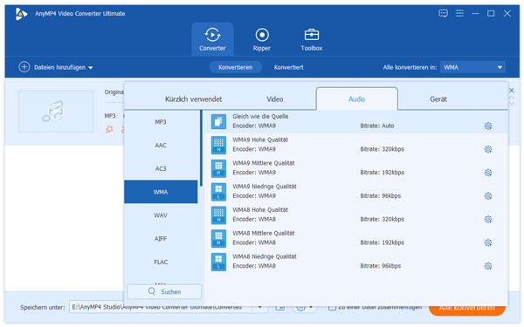
Task: Select the WMA8 Niedrige Qualität preset
Action: (x=356, y=262)
